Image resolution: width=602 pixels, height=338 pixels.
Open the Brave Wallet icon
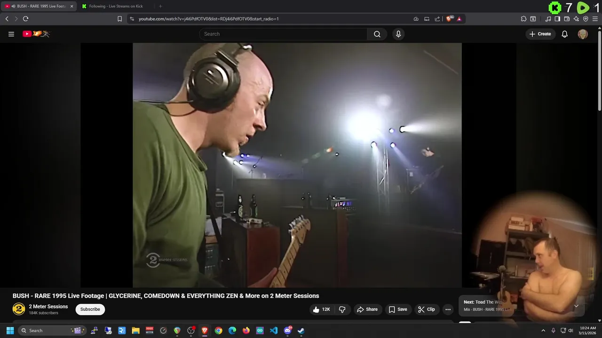pyautogui.click(x=567, y=19)
